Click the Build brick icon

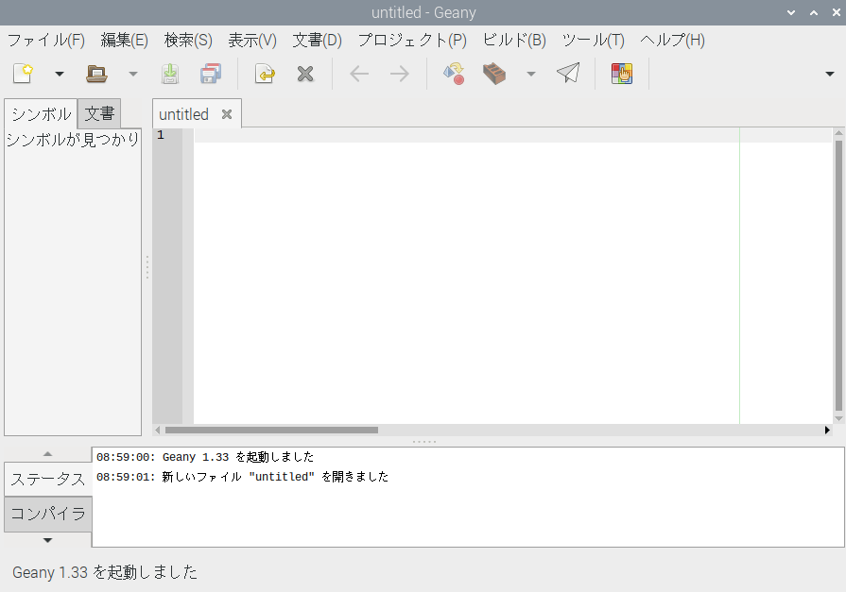[x=494, y=74]
